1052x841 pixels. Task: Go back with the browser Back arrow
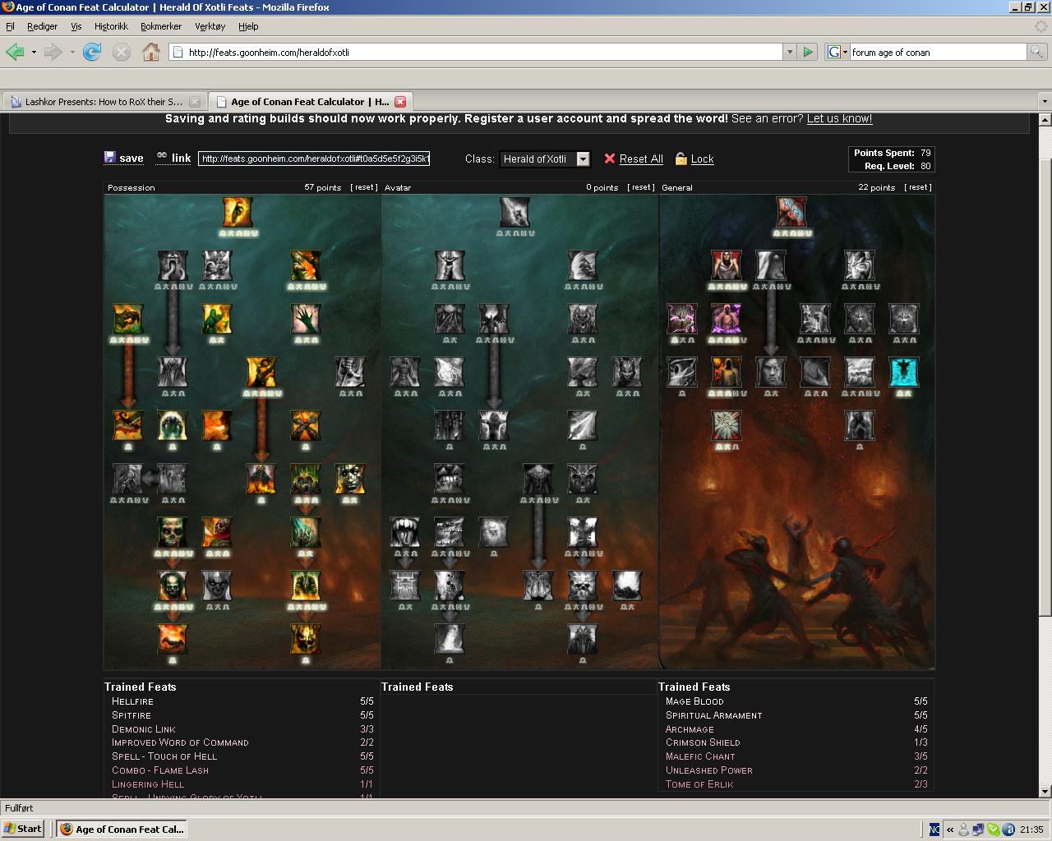tap(16, 52)
